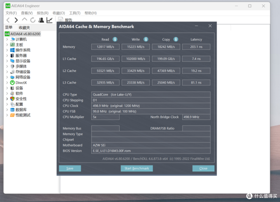Screen dimensions: 280x202
Task: Select the 操作系统 Windows icon
Action: coord(12,50)
